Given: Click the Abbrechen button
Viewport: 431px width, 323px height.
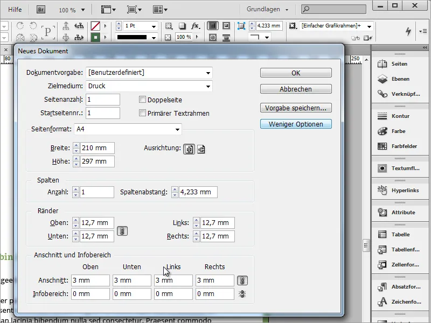Looking at the screenshot, I should coord(296,89).
